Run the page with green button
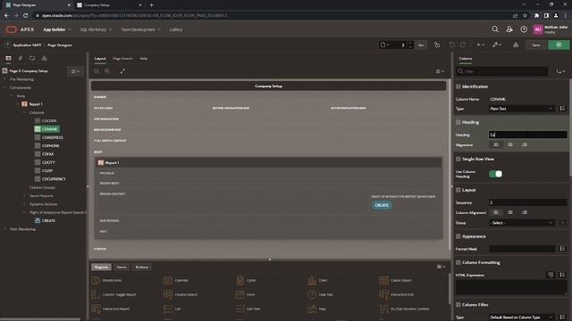 559,45
